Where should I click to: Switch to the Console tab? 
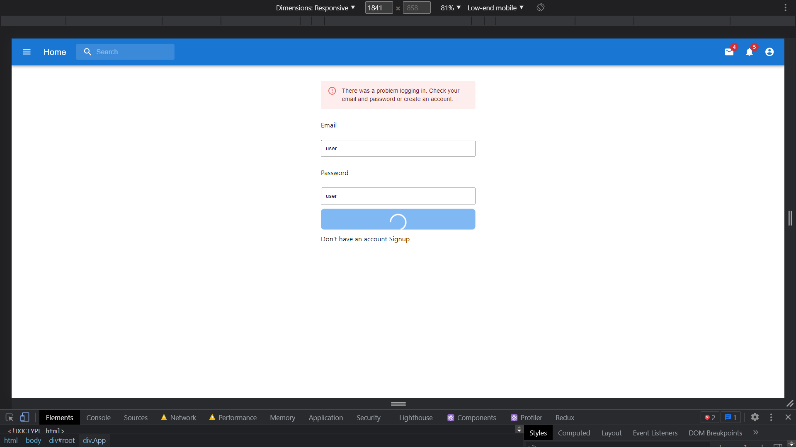point(98,417)
